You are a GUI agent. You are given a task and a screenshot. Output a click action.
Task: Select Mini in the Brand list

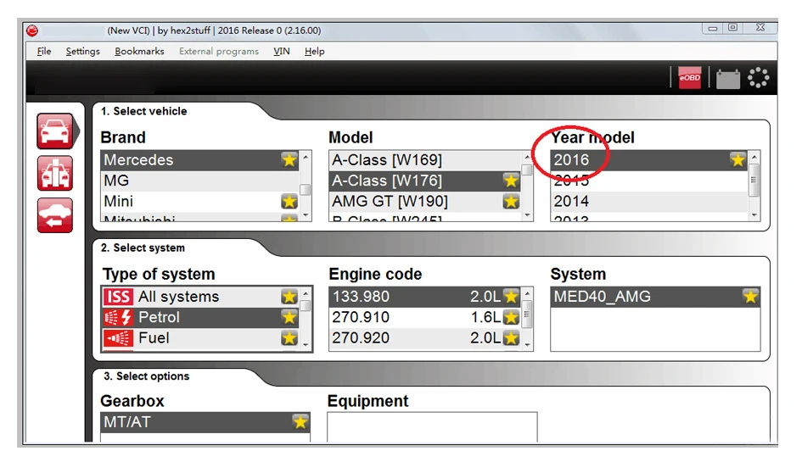point(200,202)
